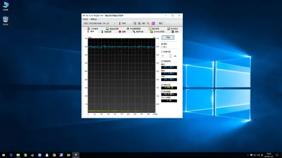The image size is (282, 158).
Task: Switch to the Auto Noise Management (AAM) tab
Action: point(134,29)
